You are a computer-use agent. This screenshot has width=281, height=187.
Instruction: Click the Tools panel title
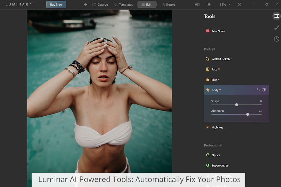210,16
